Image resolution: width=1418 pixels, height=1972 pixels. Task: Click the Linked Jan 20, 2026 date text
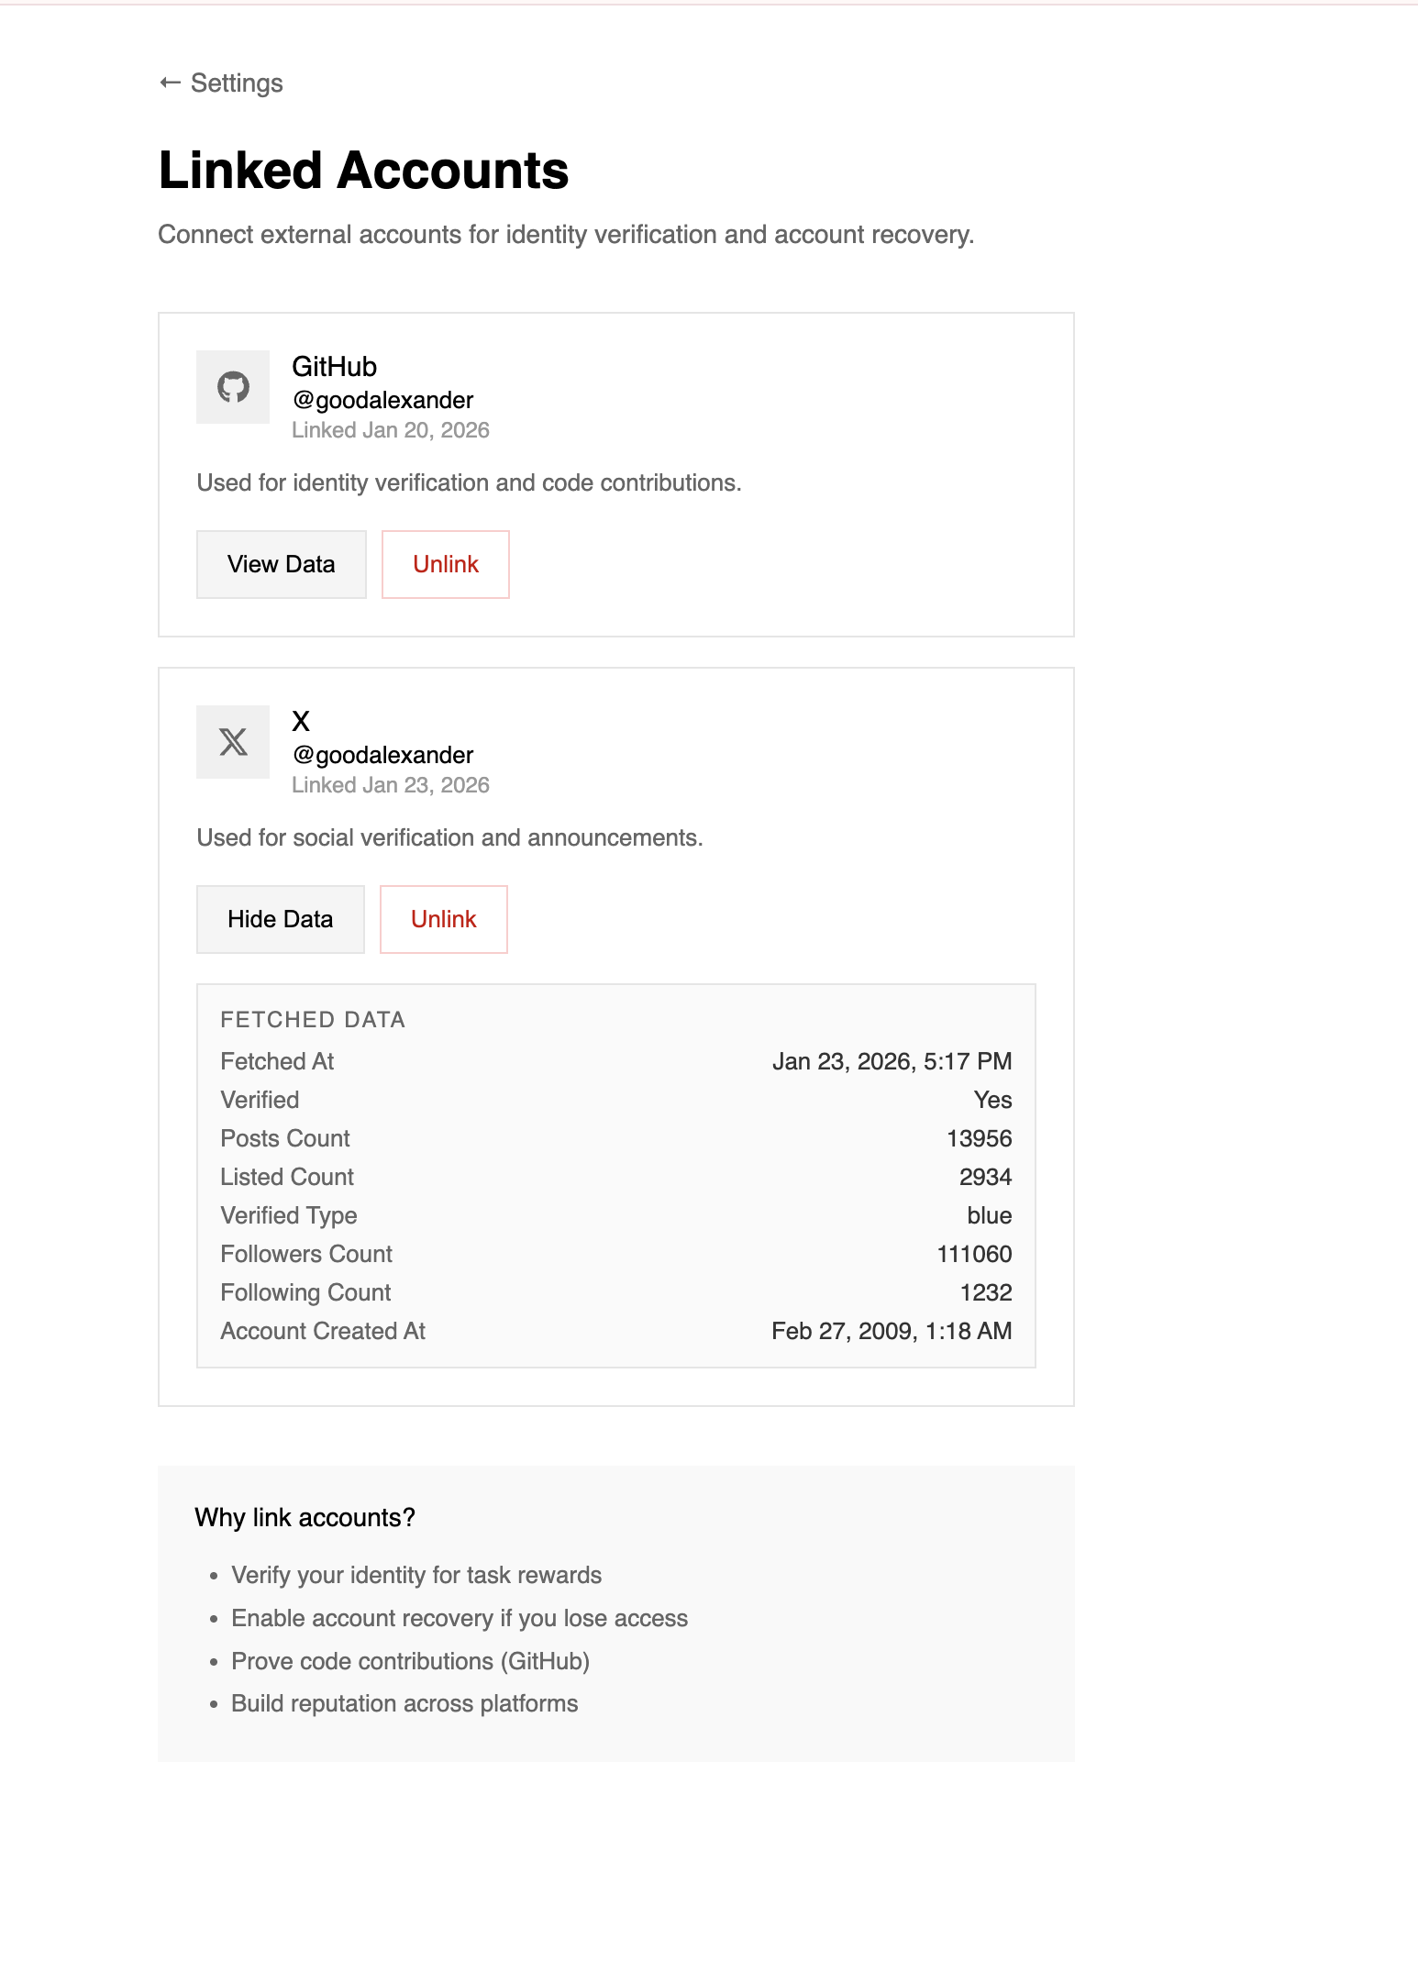[389, 429]
